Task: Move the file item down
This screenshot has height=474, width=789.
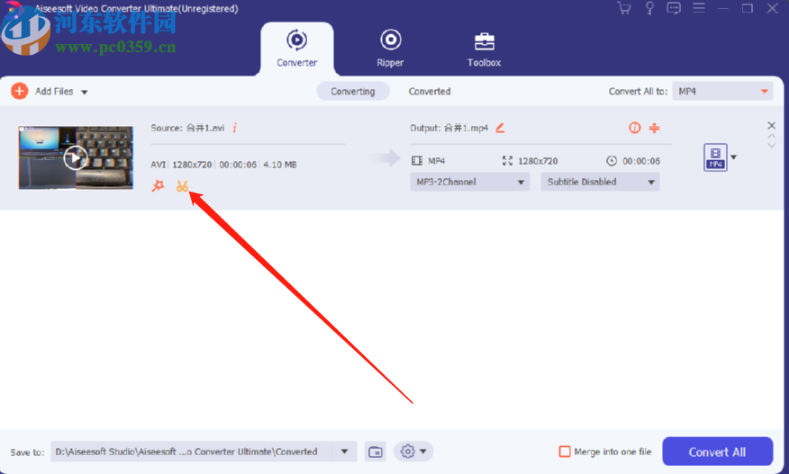Action: click(x=771, y=146)
